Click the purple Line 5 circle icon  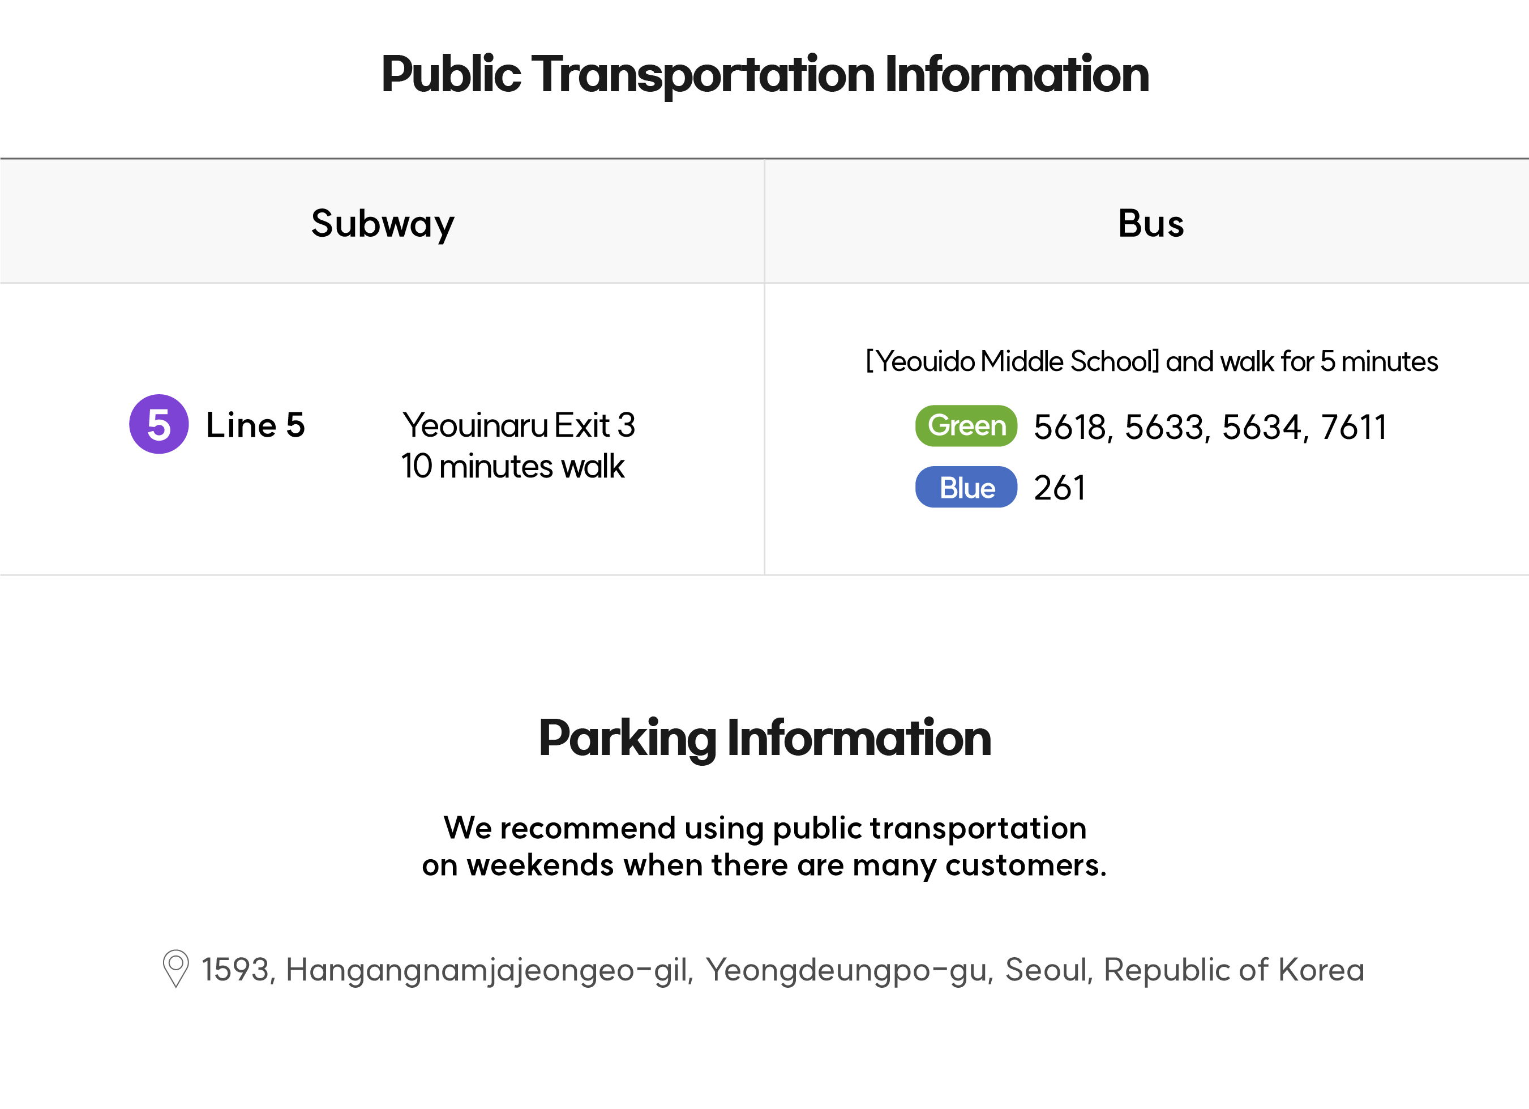(159, 424)
